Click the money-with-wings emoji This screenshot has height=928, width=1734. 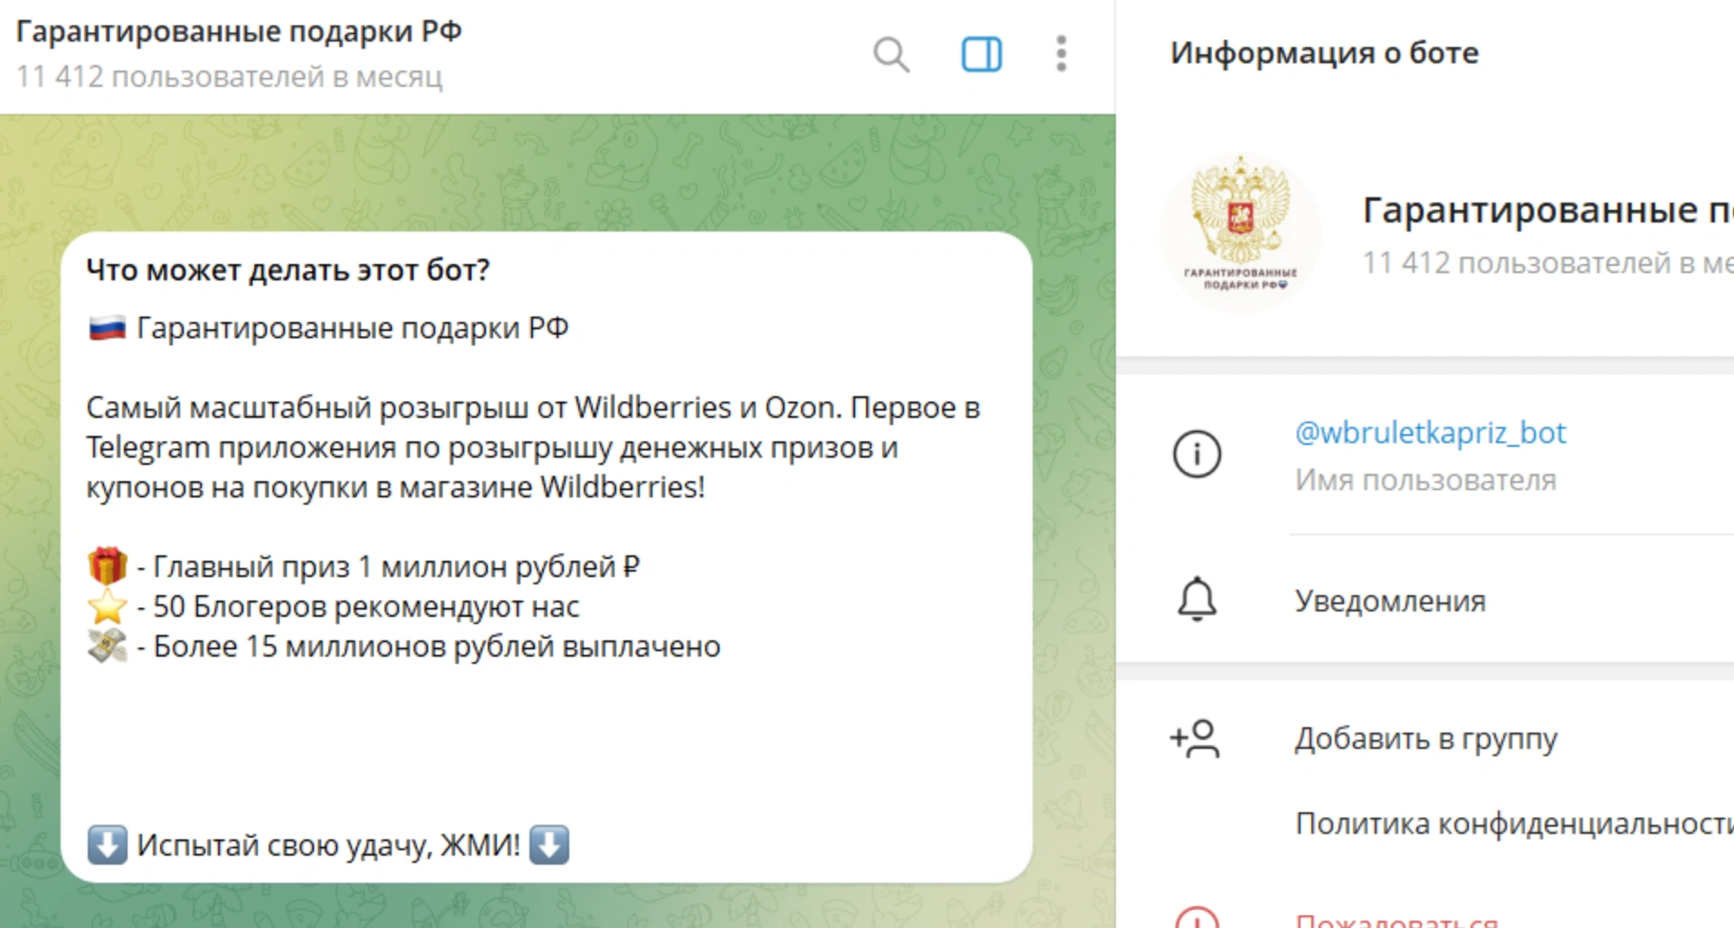pyautogui.click(x=107, y=646)
